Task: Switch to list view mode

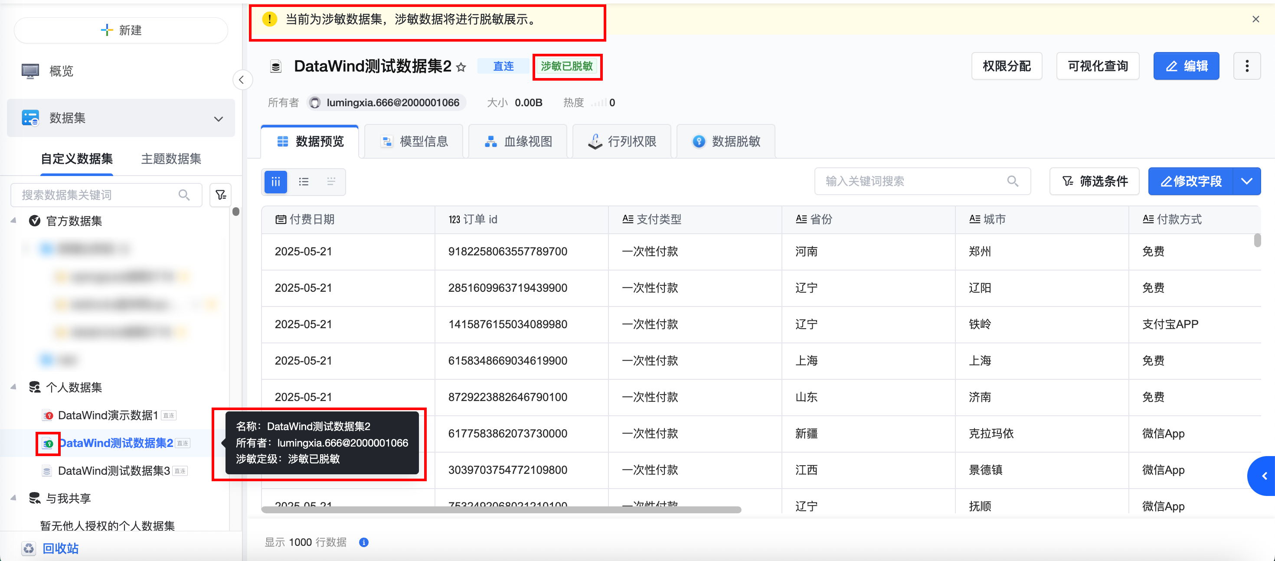Action: (x=304, y=182)
